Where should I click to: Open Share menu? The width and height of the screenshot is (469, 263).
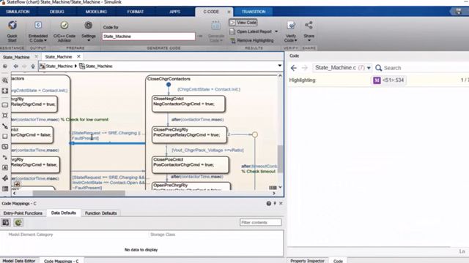pyautogui.click(x=309, y=31)
